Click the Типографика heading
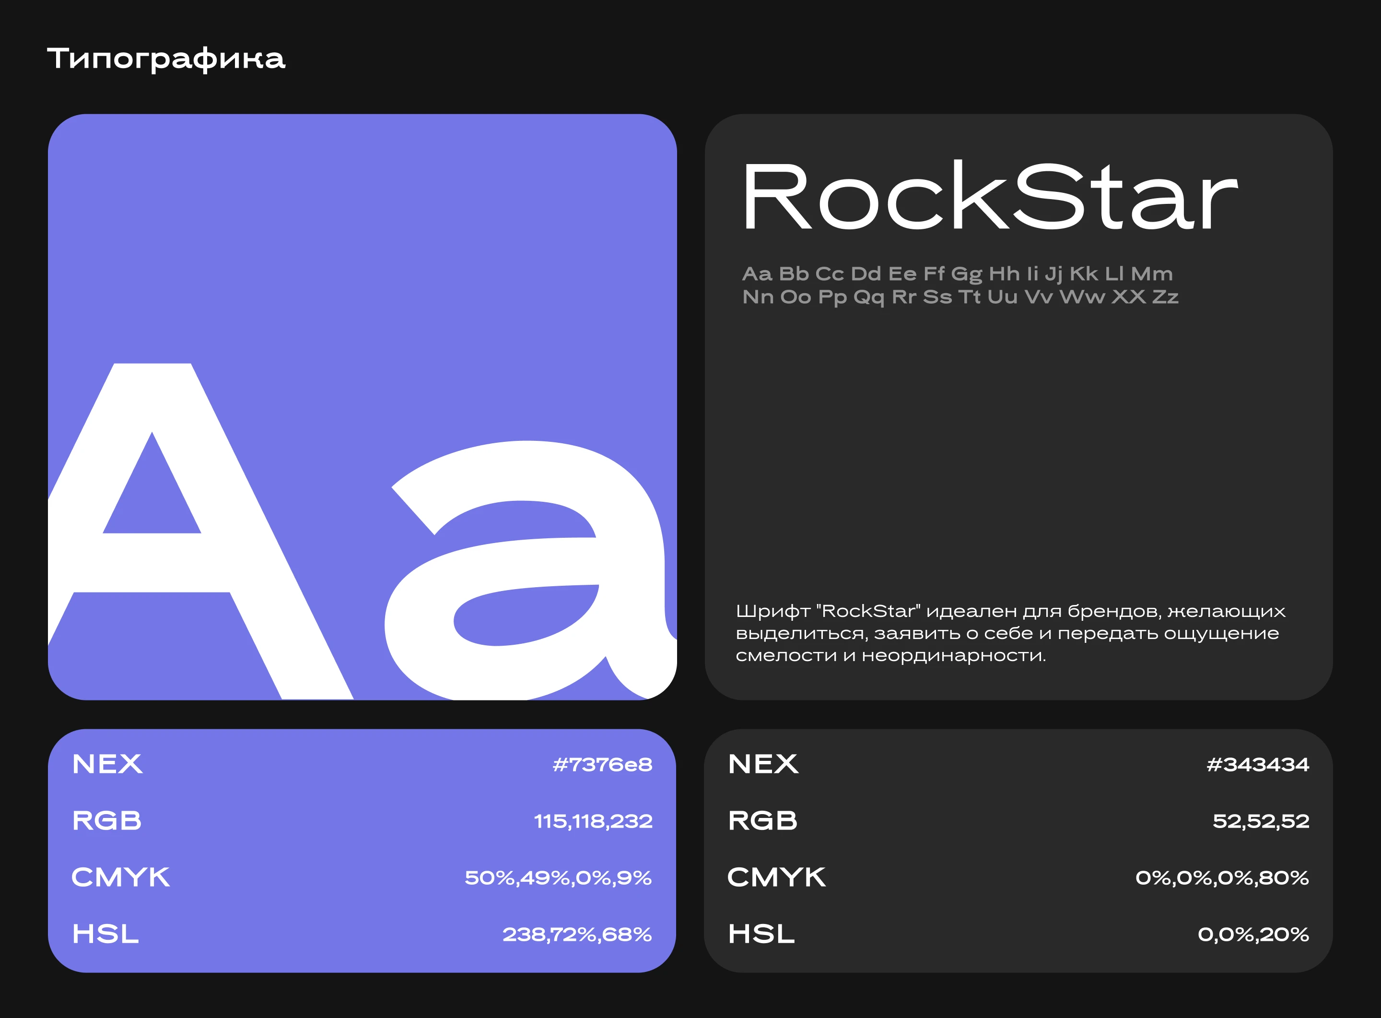Screen dimensions: 1381x1018 [x=166, y=59]
